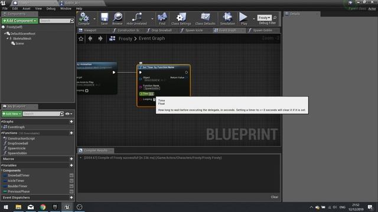Open Hide Unrelated options arrow
This screenshot has height=212, width=378.
[152, 19]
